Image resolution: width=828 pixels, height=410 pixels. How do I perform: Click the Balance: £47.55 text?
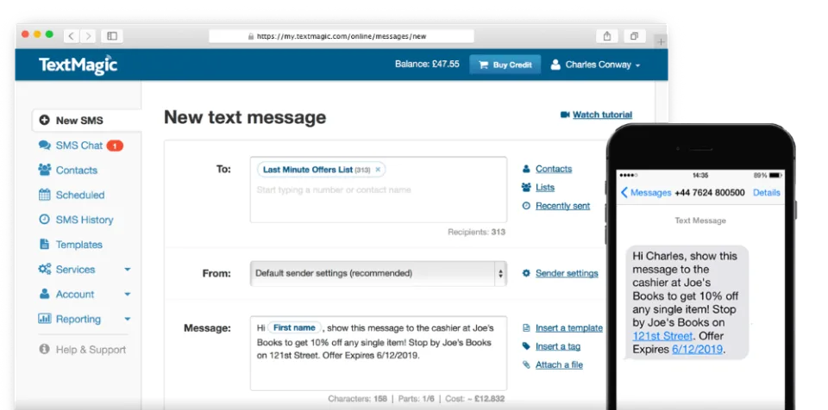pyautogui.click(x=427, y=65)
